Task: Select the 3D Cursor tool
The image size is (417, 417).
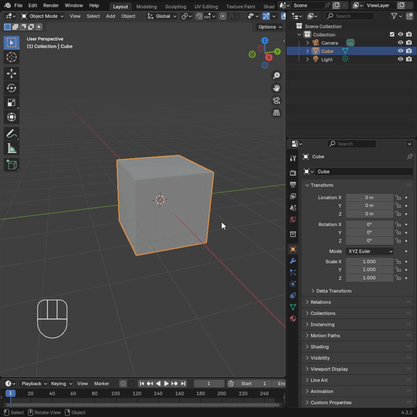Action: point(12,57)
